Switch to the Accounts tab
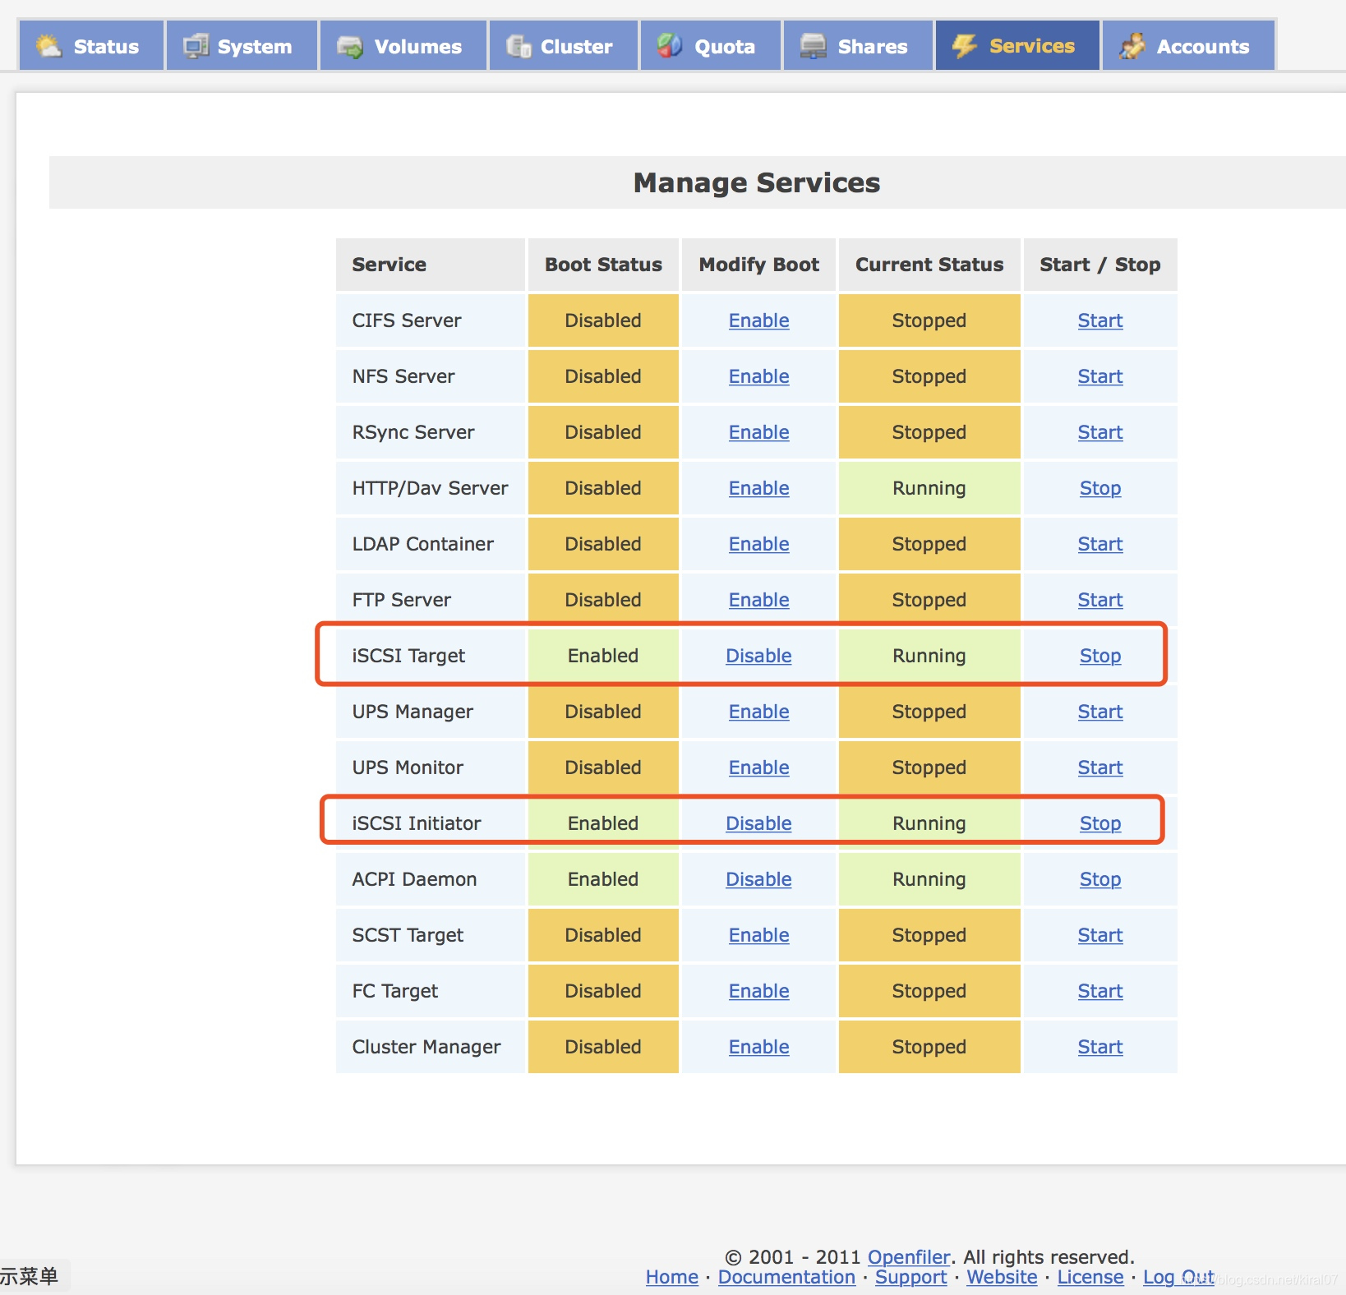This screenshot has width=1346, height=1295. (1188, 46)
